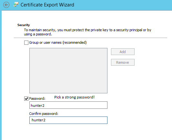Image resolution: width=172 pixels, height=140 pixels.
Task: Select the empty group or user names list box
Action: pos(68,71)
